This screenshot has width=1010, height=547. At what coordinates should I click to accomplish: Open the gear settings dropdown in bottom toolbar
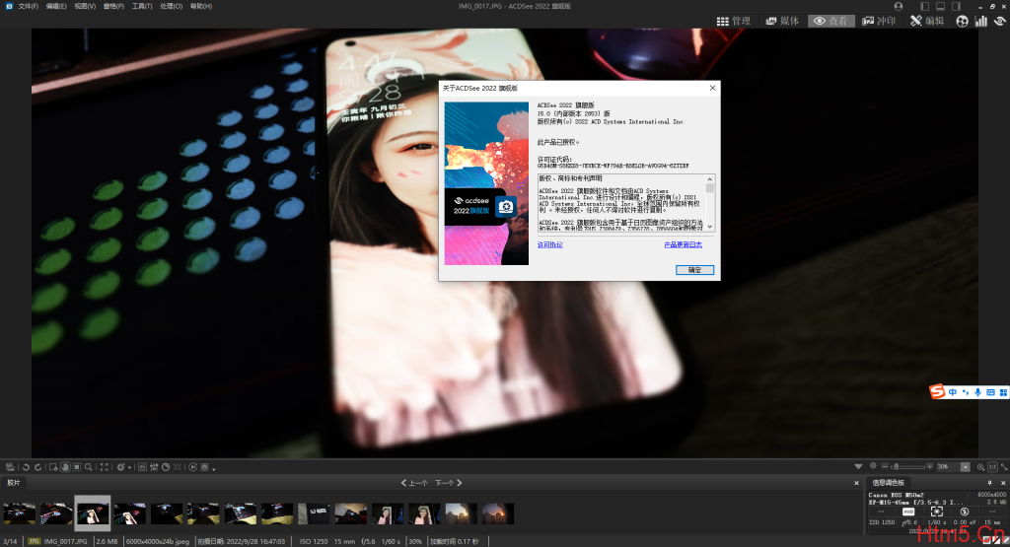123,467
